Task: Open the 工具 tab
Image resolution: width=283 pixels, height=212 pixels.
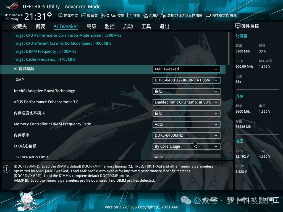Action: coord(146,26)
